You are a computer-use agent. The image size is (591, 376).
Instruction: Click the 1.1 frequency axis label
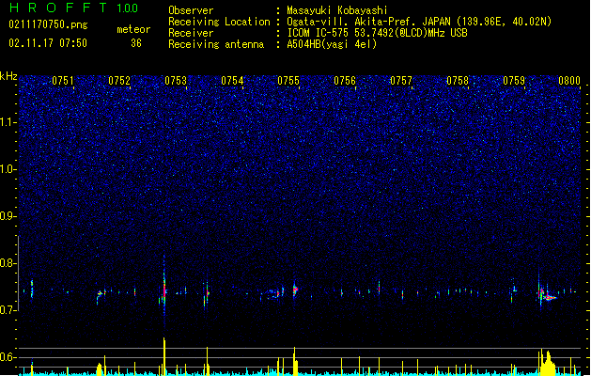click(x=8, y=122)
